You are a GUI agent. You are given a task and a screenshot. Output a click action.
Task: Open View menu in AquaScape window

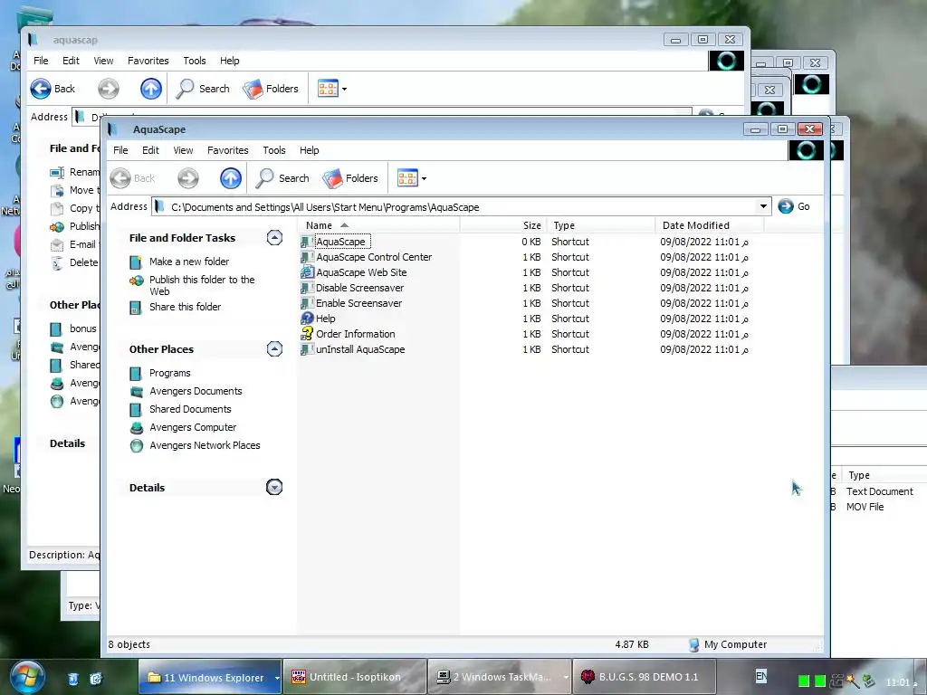pyautogui.click(x=183, y=150)
